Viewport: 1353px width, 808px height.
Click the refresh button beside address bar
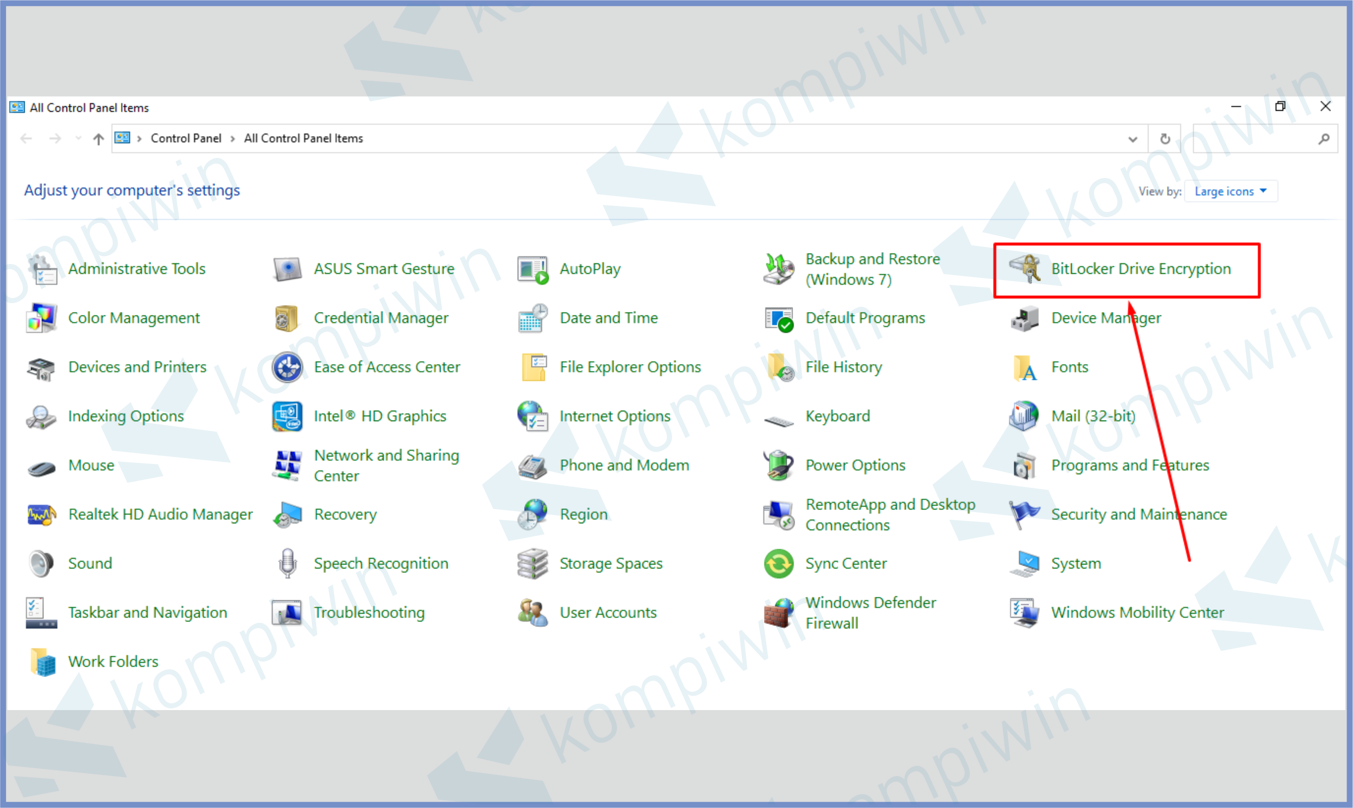(1165, 139)
